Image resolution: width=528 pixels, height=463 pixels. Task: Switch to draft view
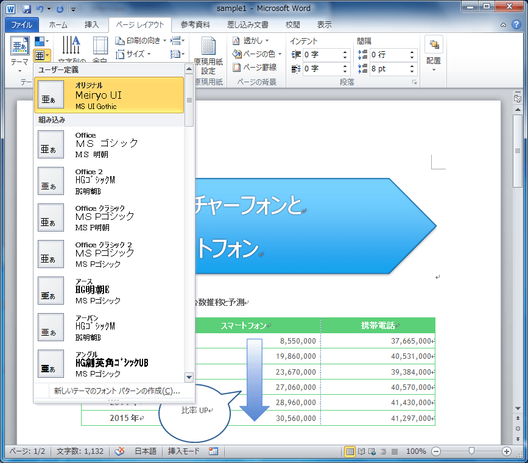pos(394,451)
